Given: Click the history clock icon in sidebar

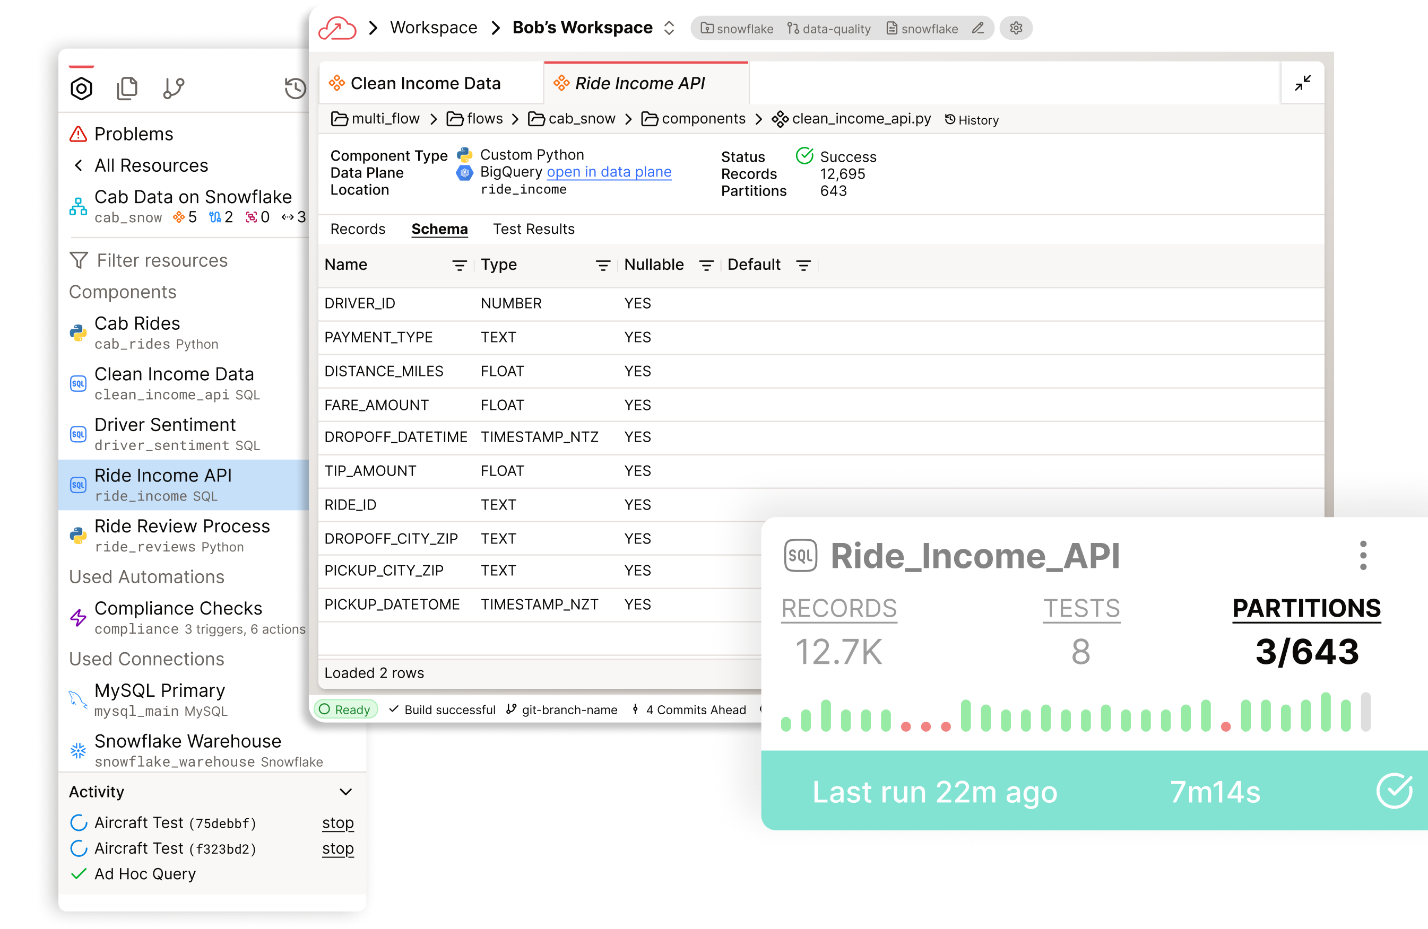Looking at the screenshot, I should [x=295, y=89].
